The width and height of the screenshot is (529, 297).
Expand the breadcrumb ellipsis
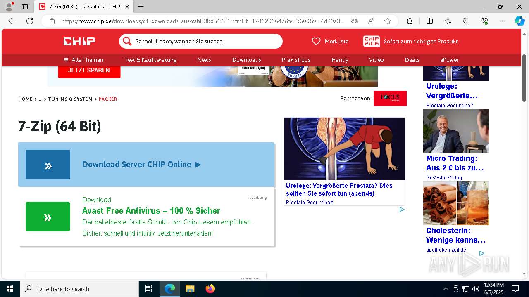tap(40, 99)
